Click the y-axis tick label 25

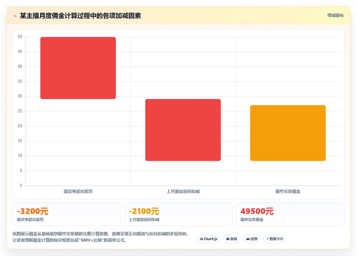tap(20, 111)
